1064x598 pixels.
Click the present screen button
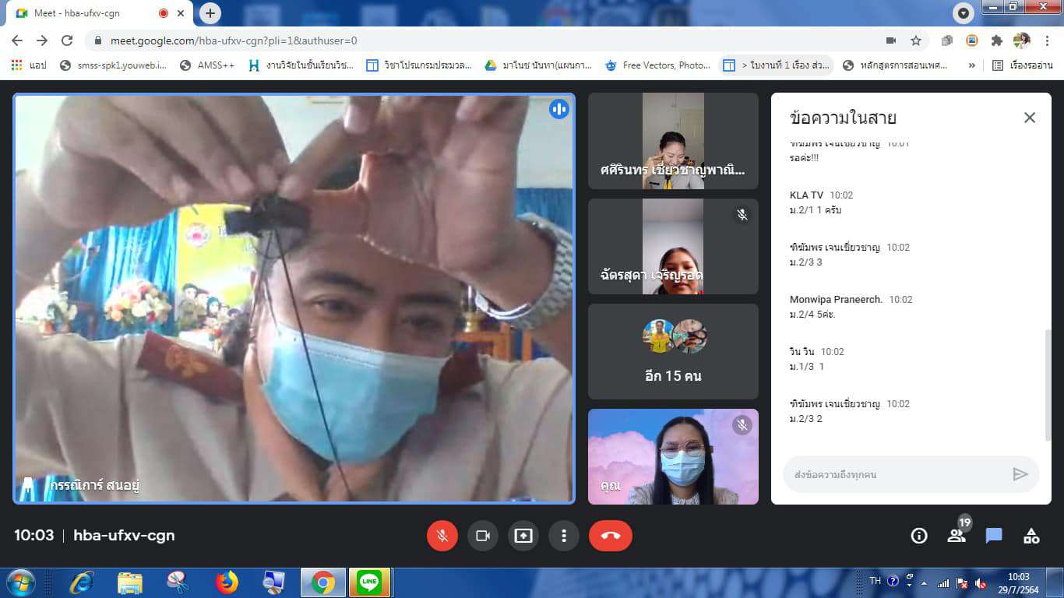tap(523, 536)
